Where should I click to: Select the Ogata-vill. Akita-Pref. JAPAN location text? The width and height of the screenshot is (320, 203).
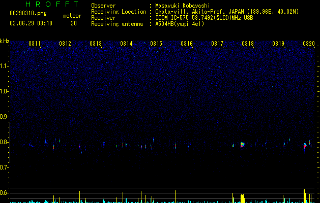click(x=227, y=12)
